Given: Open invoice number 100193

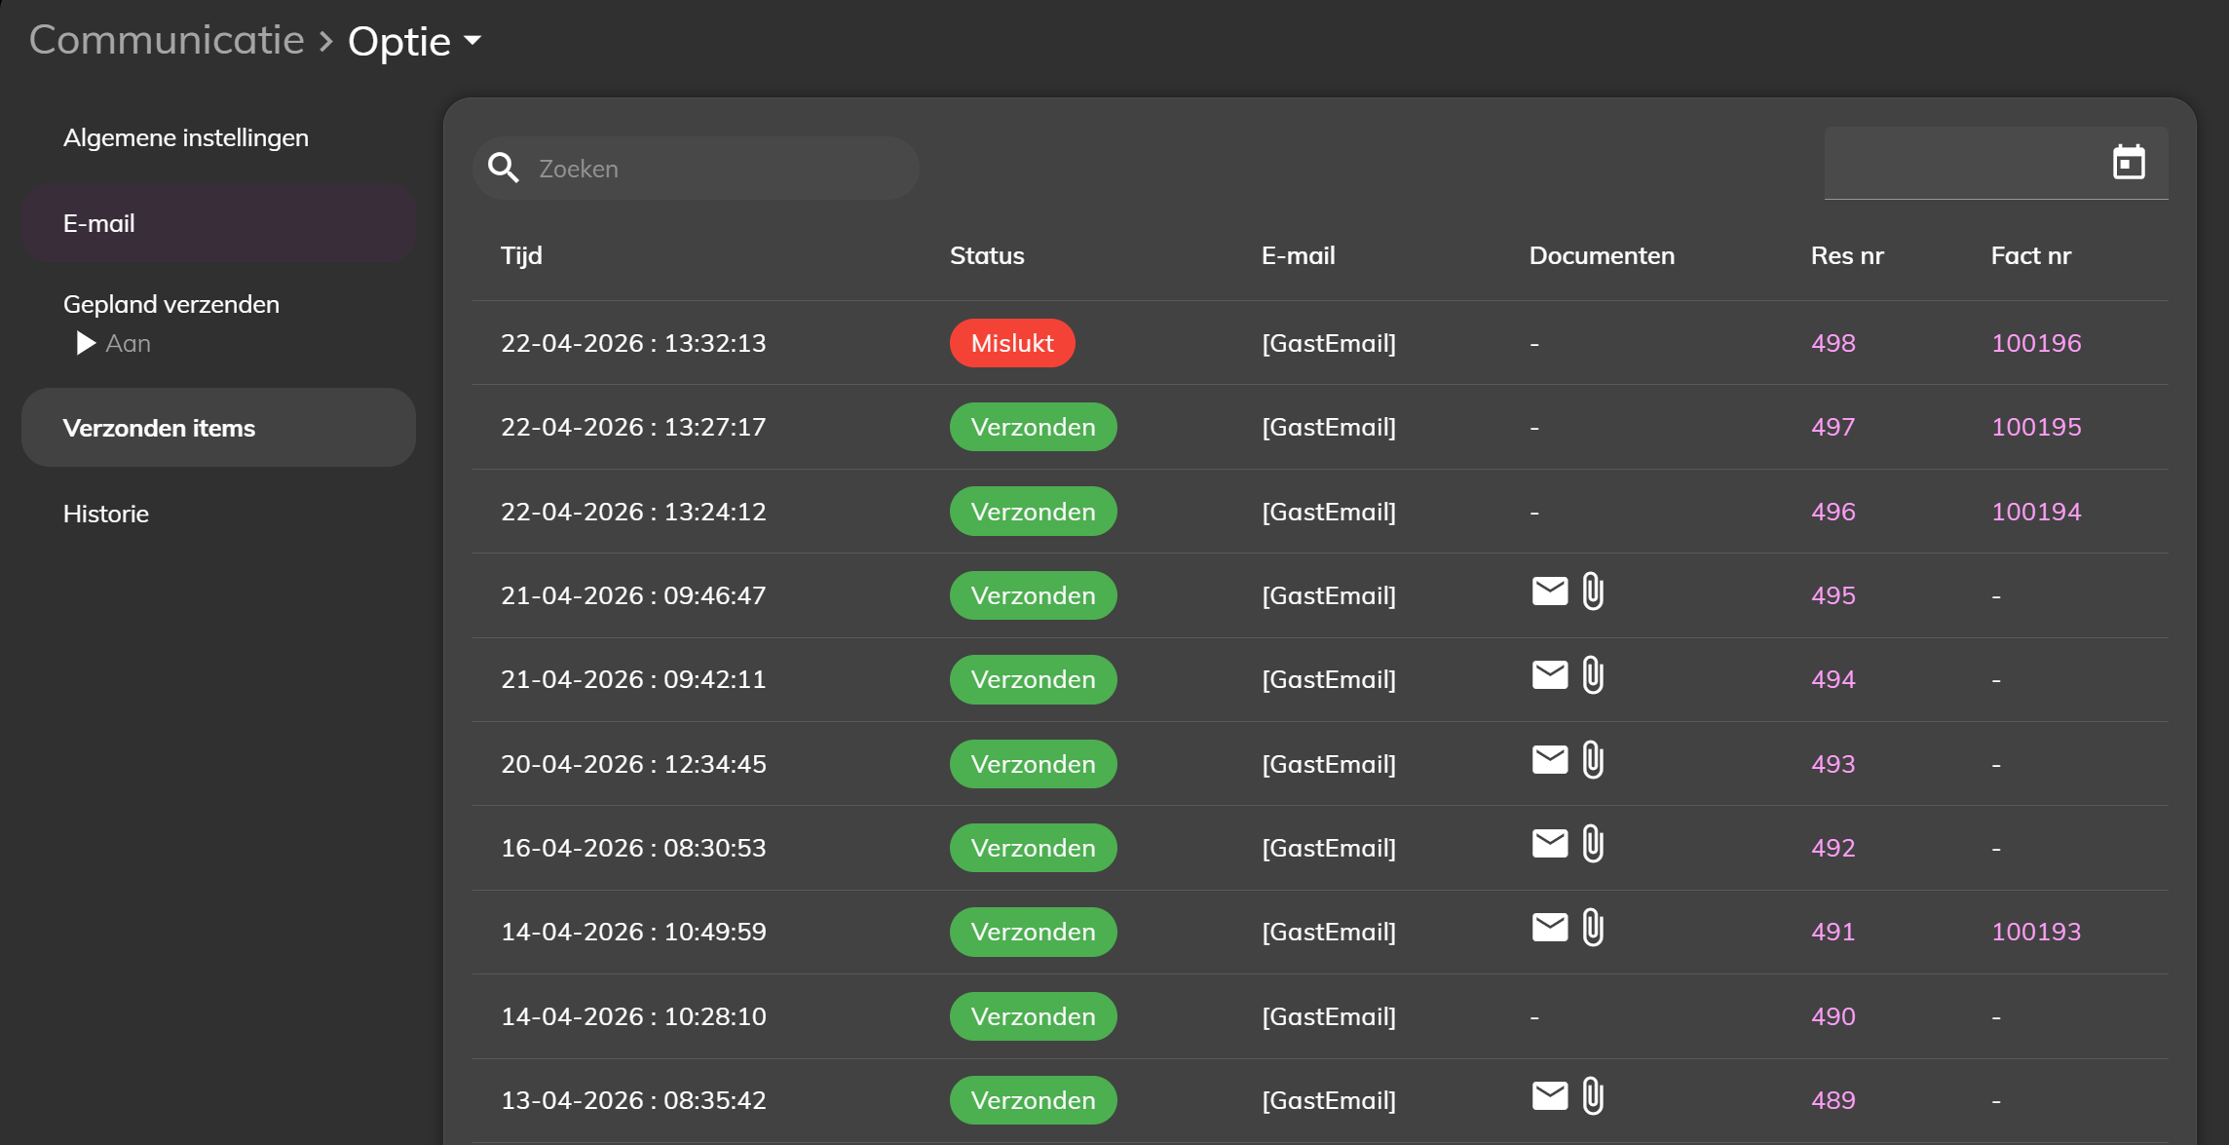Looking at the screenshot, I should (x=2036, y=932).
